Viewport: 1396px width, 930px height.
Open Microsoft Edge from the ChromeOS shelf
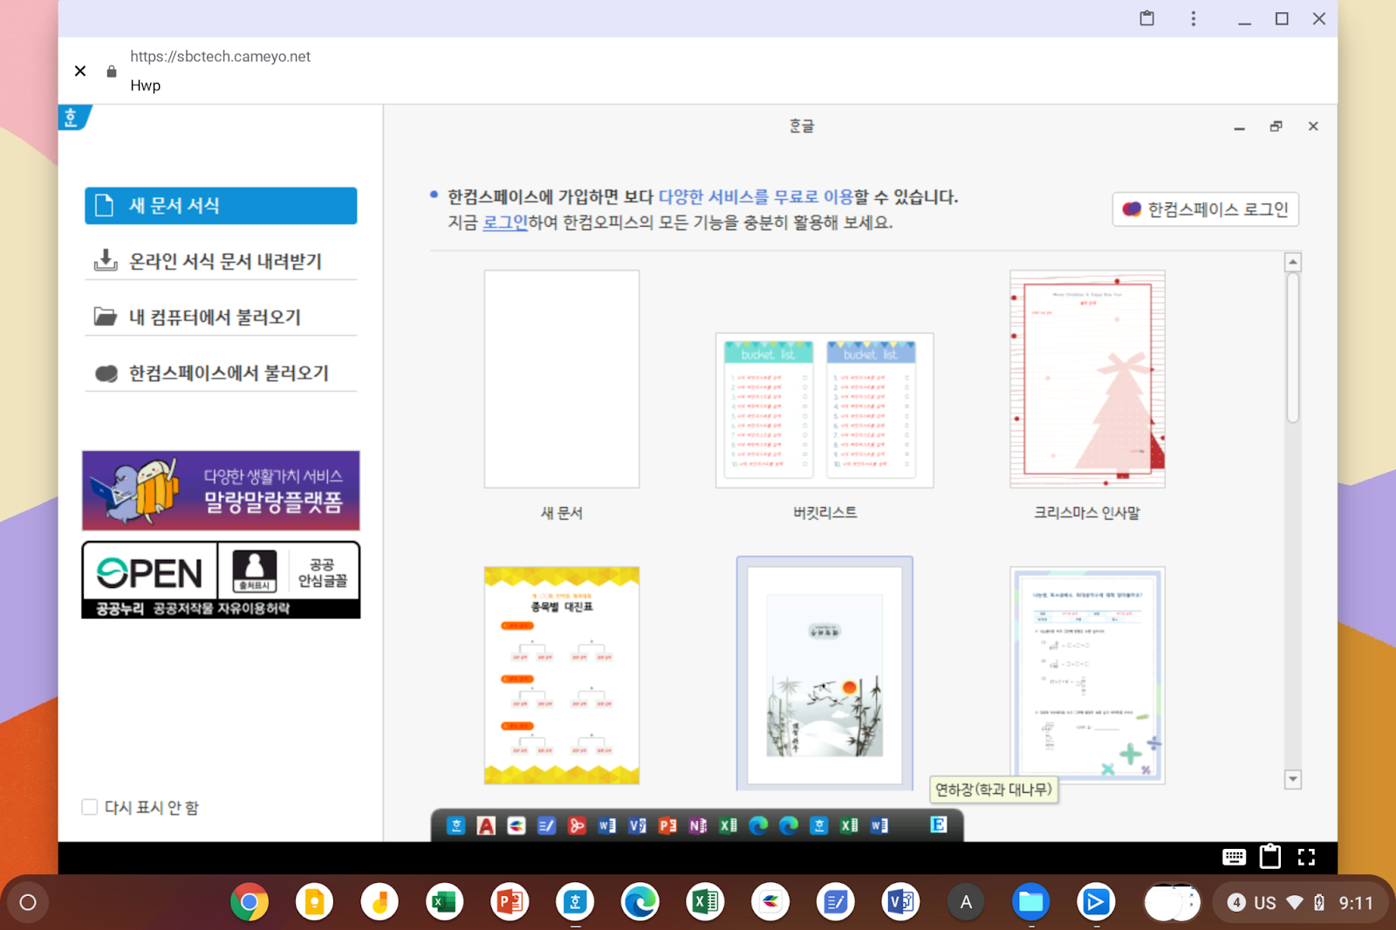coord(640,902)
